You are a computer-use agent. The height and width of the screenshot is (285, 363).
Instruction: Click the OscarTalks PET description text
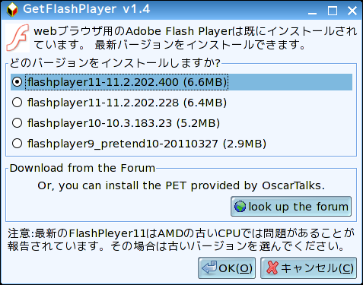tap(181, 185)
